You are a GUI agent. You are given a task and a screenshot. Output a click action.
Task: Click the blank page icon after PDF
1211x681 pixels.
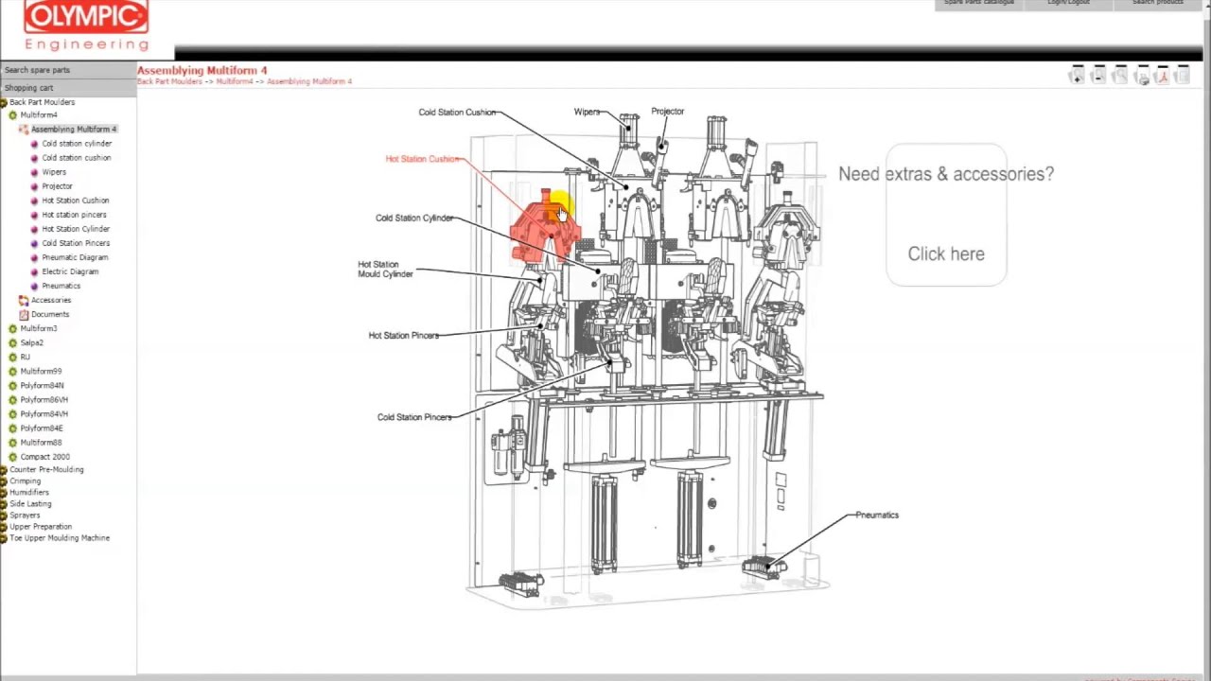tap(1183, 77)
